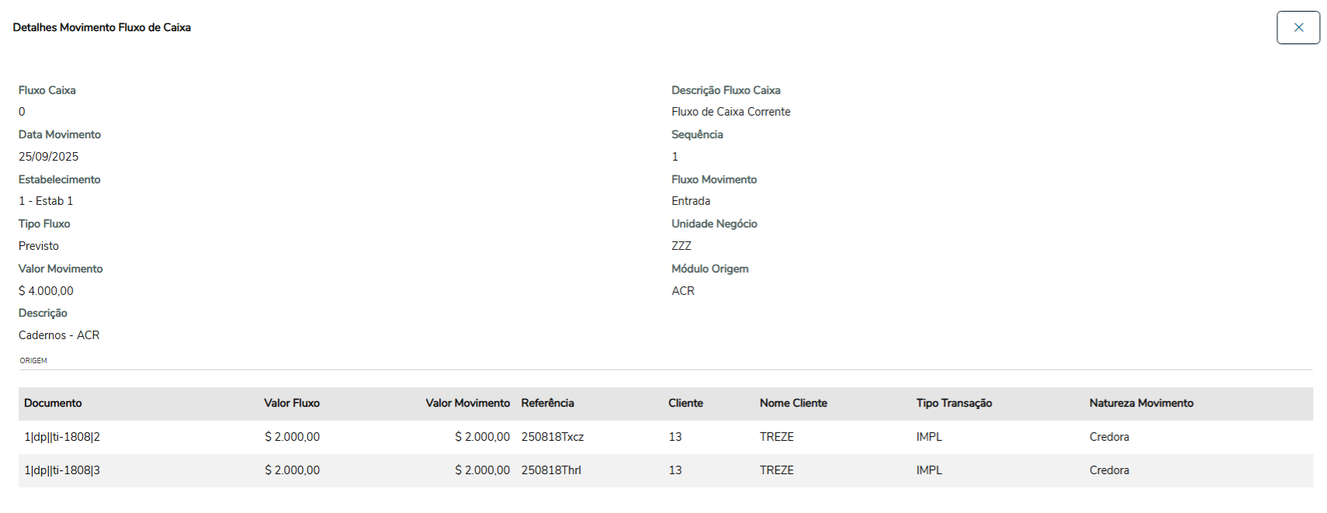This screenshot has height=513, width=1327.
Task: Click the Data Movimento value 25/09/2025
Action: click(48, 157)
